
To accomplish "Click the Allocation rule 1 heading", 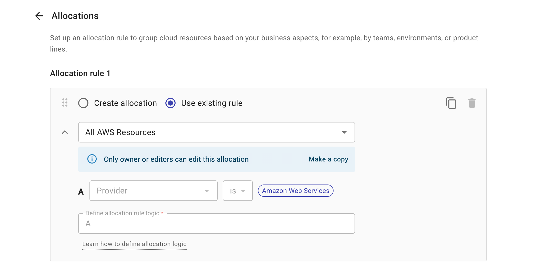I will [x=80, y=73].
